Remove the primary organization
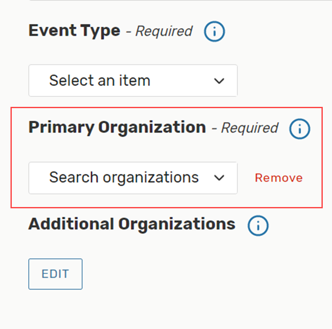332x329 pixels. click(x=279, y=178)
